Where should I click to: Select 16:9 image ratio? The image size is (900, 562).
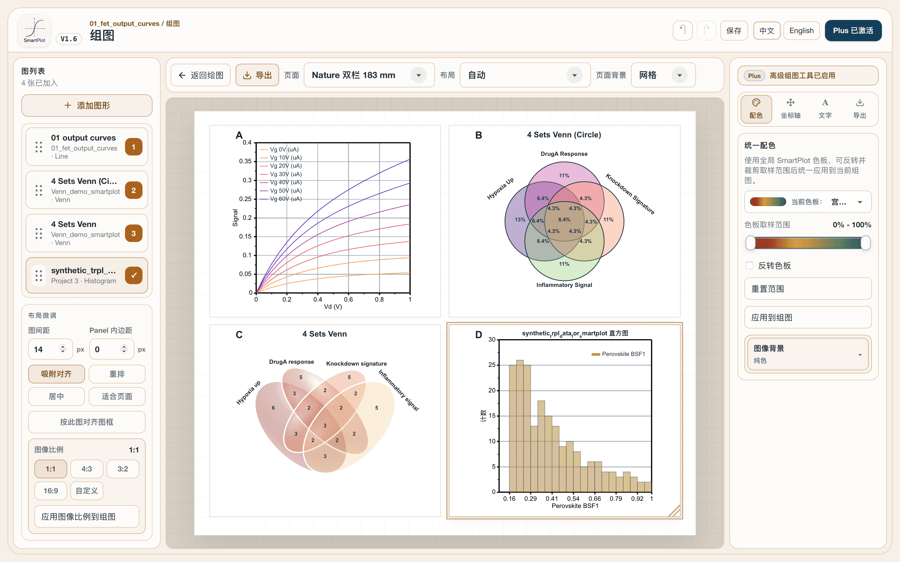(x=51, y=491)
